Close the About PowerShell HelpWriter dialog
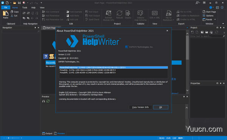 (167, 31)
